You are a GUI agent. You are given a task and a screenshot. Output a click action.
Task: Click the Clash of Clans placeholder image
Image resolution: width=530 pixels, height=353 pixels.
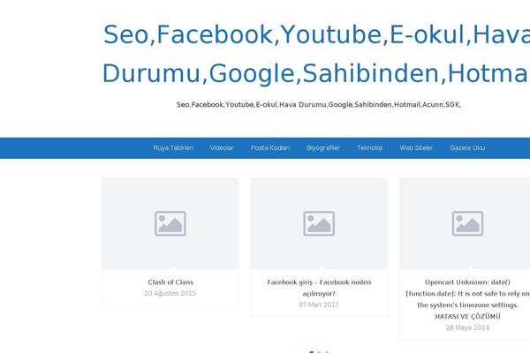(x=170, y=223)
